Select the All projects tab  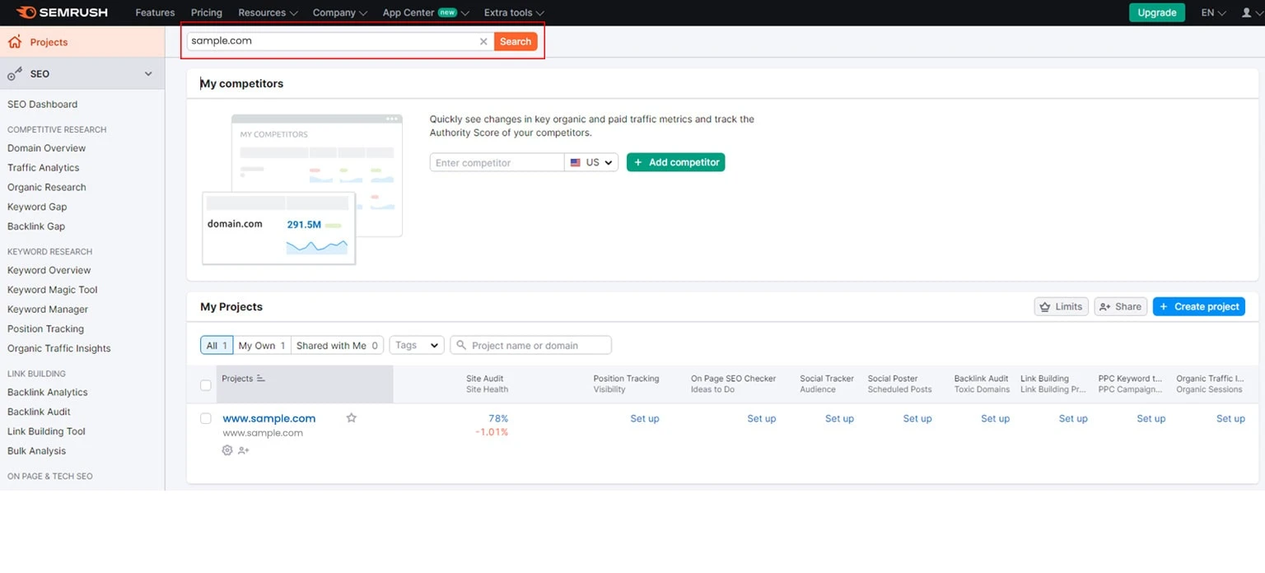pyautogui.click(x=217, y=345)
